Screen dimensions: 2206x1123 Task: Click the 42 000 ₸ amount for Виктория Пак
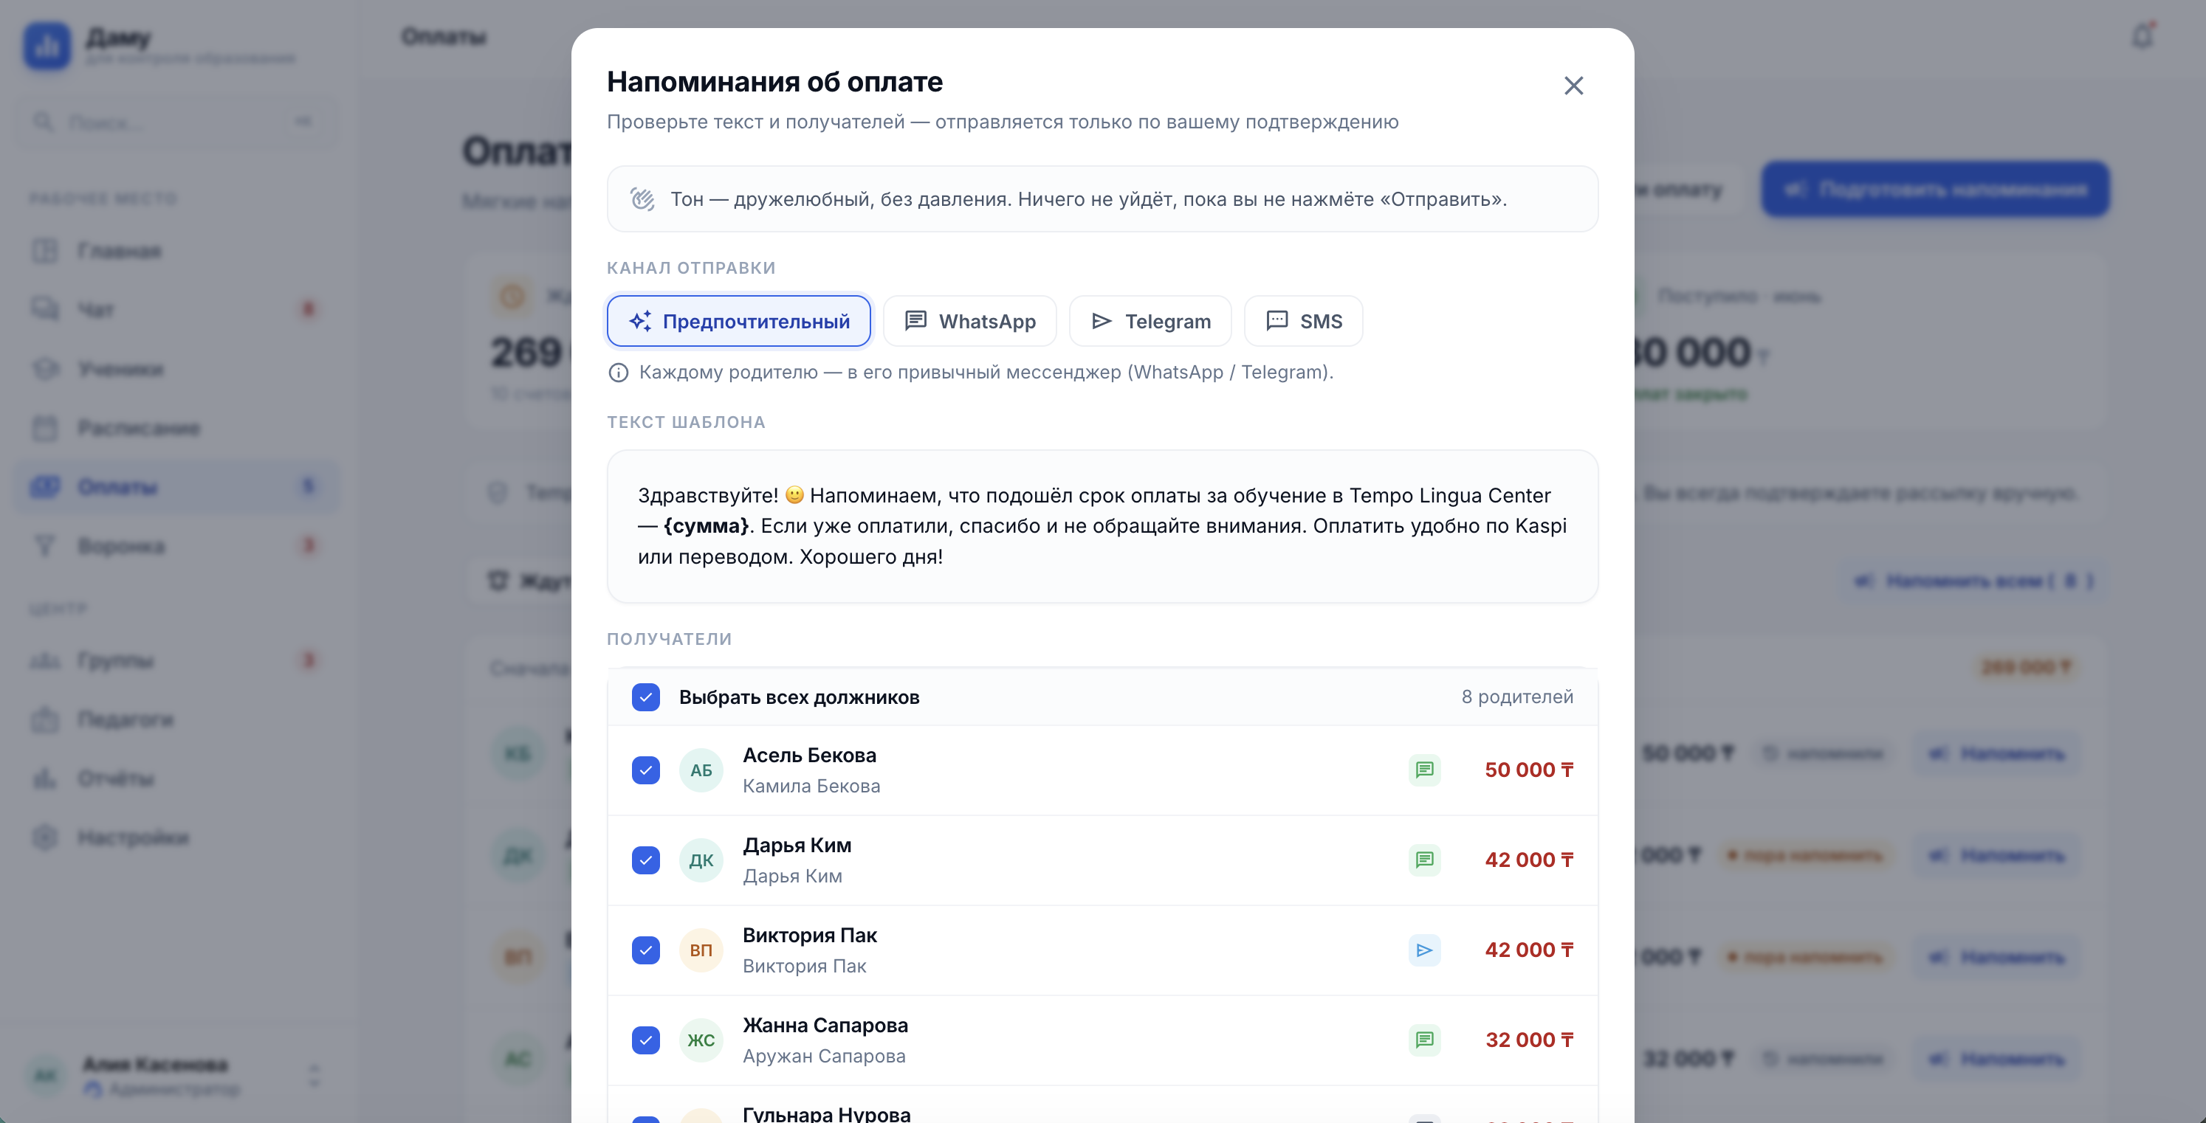tap(1528, 950)
